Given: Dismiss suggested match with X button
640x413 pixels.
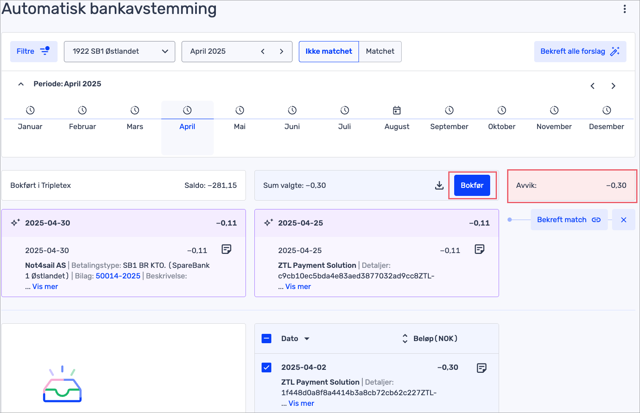Looking at the screenshot, I should (623, 220).
